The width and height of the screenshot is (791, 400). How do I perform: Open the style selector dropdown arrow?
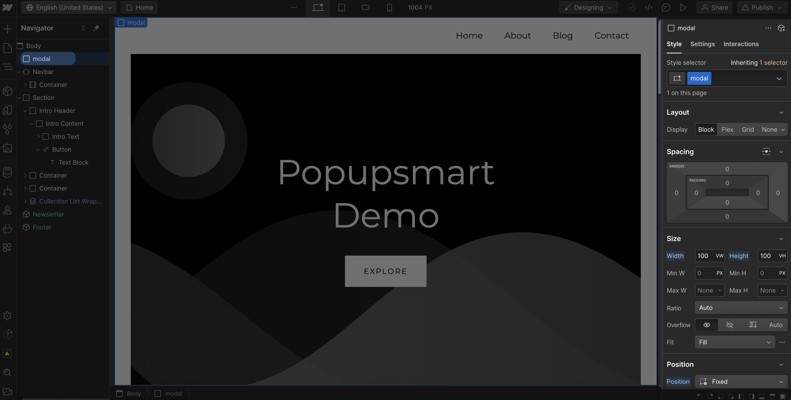pyautogui.click(x=779, y=78)
